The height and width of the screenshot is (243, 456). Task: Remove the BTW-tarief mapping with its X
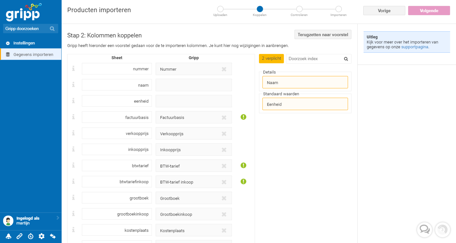point(224,166)
